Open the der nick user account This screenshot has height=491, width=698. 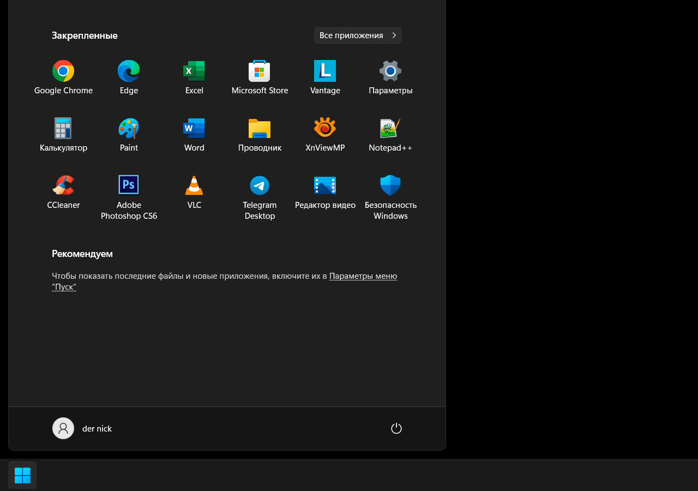point(82,428)
